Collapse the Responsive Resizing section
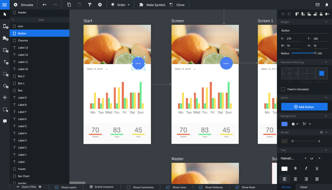The height and width of the screenshot is (190, 332). coord(326,62)
